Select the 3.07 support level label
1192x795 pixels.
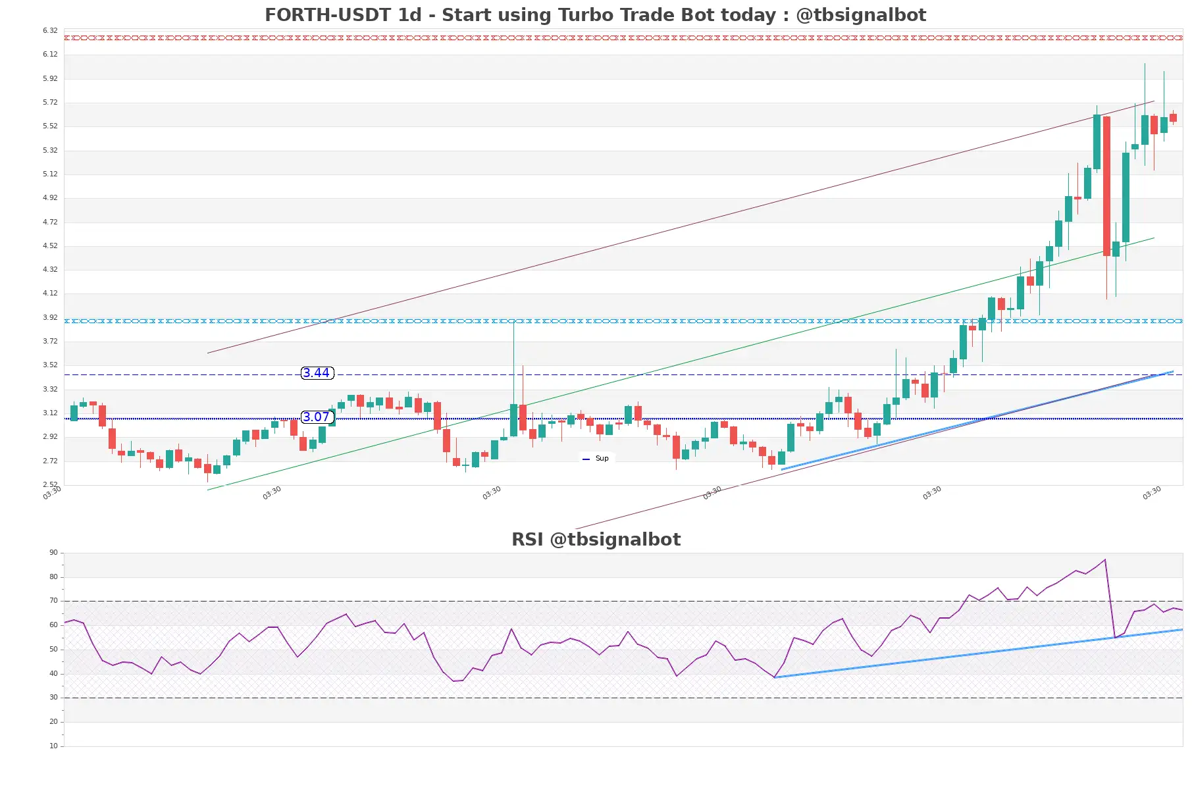[x=317, y=417]
